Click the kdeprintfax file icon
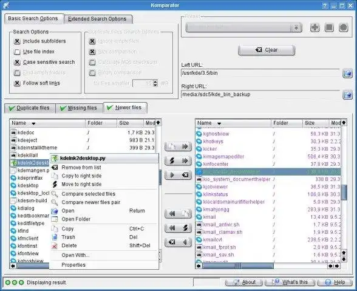Viewport: 357px width, 291px height. click(x=13, y=178)
